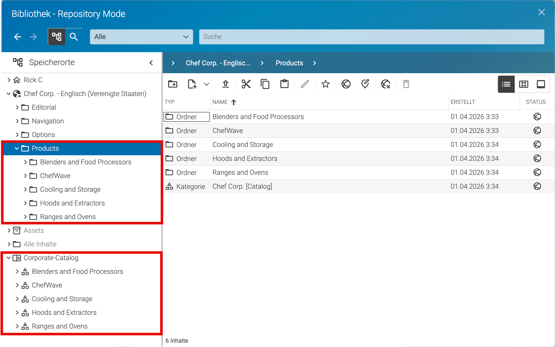Viewport: 555px width, 347px height.
Task: Click the Products breadcrumb item
Action: pos(289,63)
